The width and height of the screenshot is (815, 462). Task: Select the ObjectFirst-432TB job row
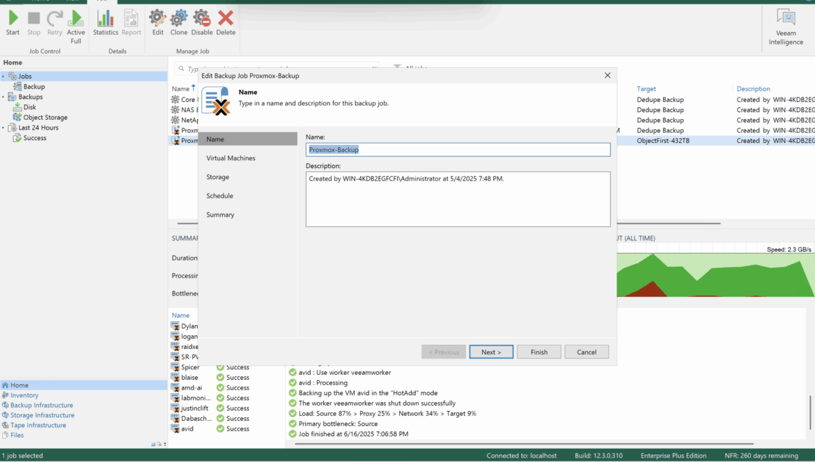tap(662, 141)
